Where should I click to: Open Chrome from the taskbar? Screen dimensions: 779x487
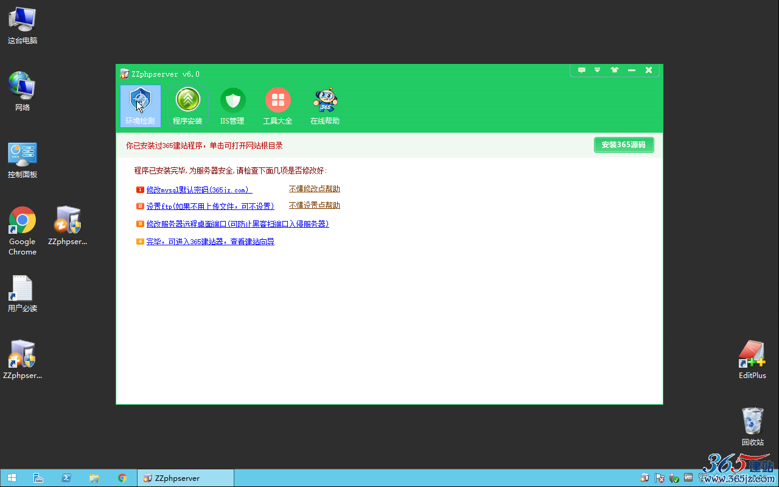(x=122, y=478)
